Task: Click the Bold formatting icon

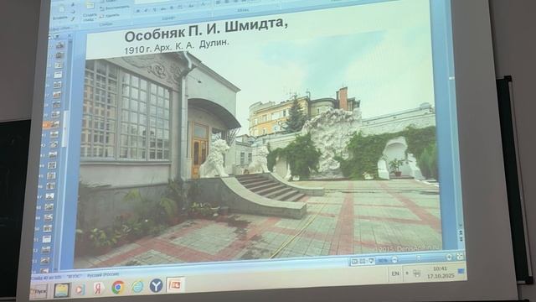Action: (x=138, y=11)
